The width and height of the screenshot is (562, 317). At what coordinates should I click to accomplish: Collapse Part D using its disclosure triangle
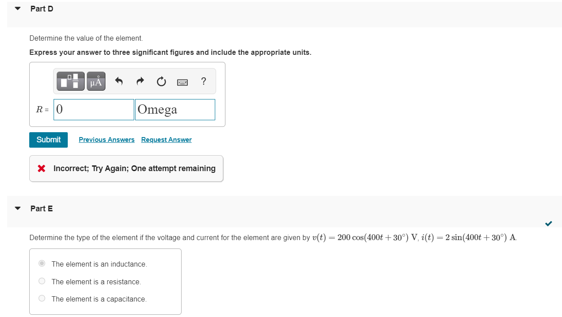click(17, 8)
